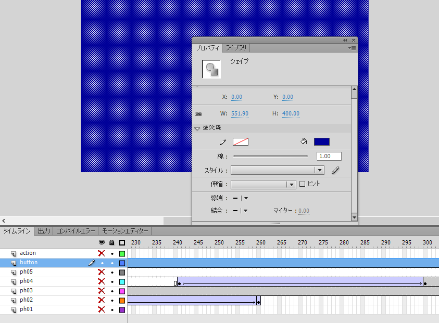Show the hidden action layer
The width and height of the screenshot is (439, 323).
coord(102,253)
